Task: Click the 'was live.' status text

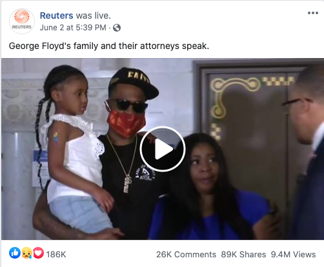Action: click(x=94, y=15)
